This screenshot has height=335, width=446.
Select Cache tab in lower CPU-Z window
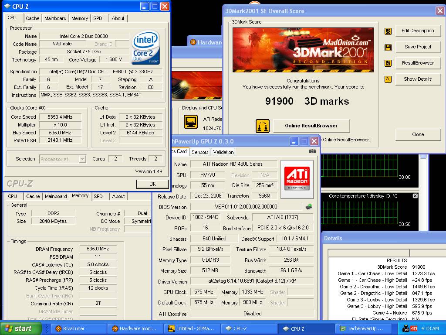(x=33, y=196)
